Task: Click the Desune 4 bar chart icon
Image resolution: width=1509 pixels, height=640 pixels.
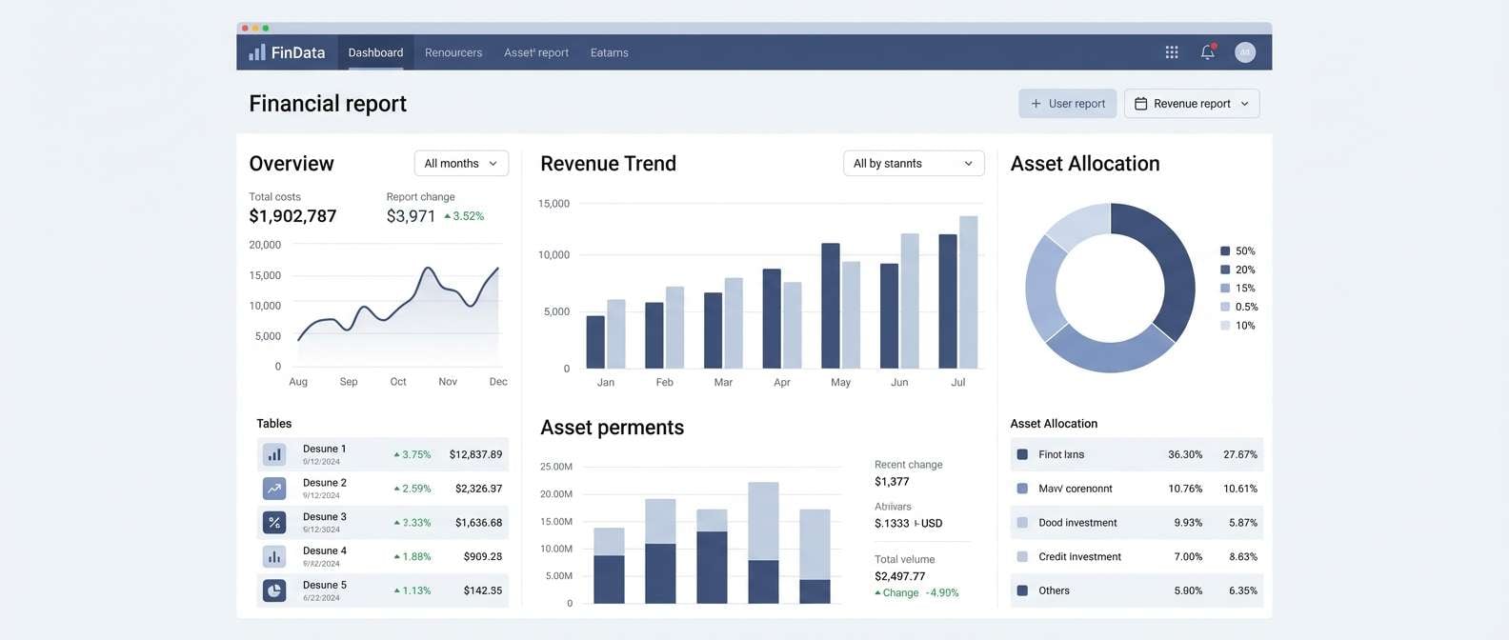Action: pyautogui.click(x=274, y=556)
